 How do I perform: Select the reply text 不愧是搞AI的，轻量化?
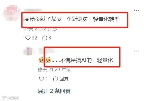[x=87, y=60]
